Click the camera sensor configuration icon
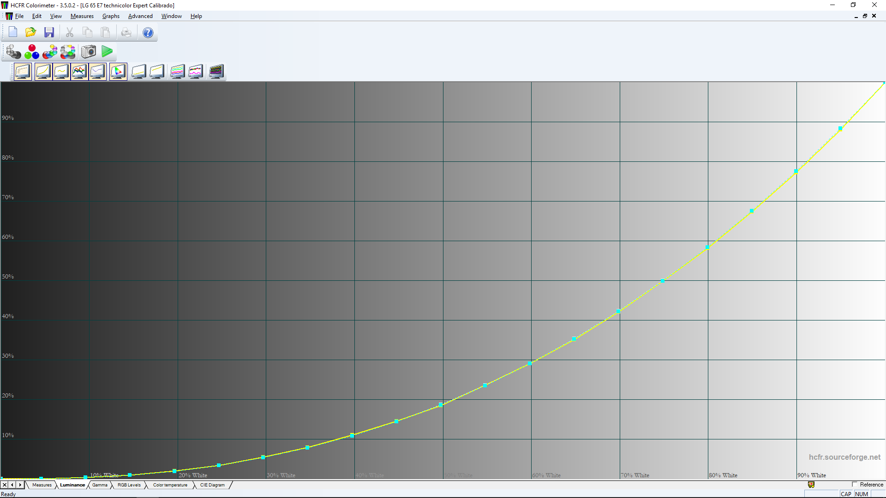This screenshot has width=886, height=498. tap(89, 52)
